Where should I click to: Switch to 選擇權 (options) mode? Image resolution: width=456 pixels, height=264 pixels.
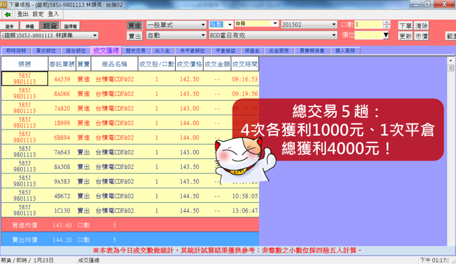[x=71, y=26]
